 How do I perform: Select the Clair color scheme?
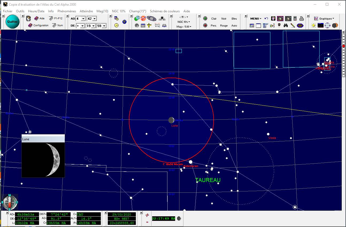coord(214,19)
